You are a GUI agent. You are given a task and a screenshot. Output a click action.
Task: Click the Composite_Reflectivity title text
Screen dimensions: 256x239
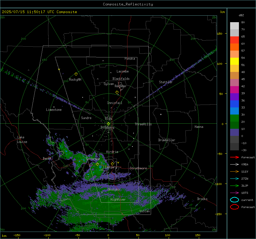128,4
